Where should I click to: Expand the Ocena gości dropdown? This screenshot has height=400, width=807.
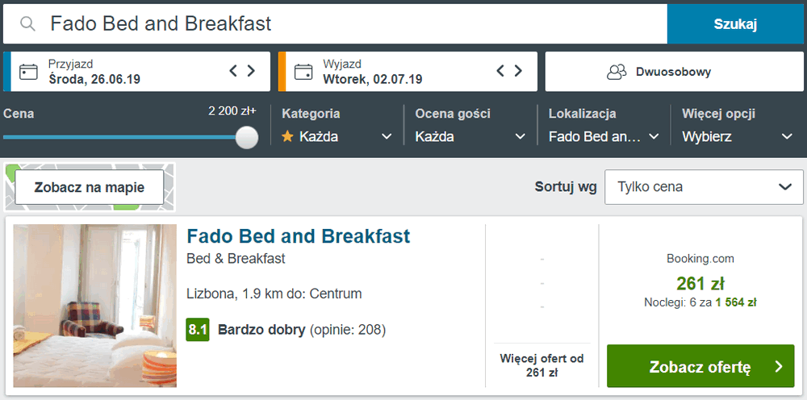pos(470,137)
